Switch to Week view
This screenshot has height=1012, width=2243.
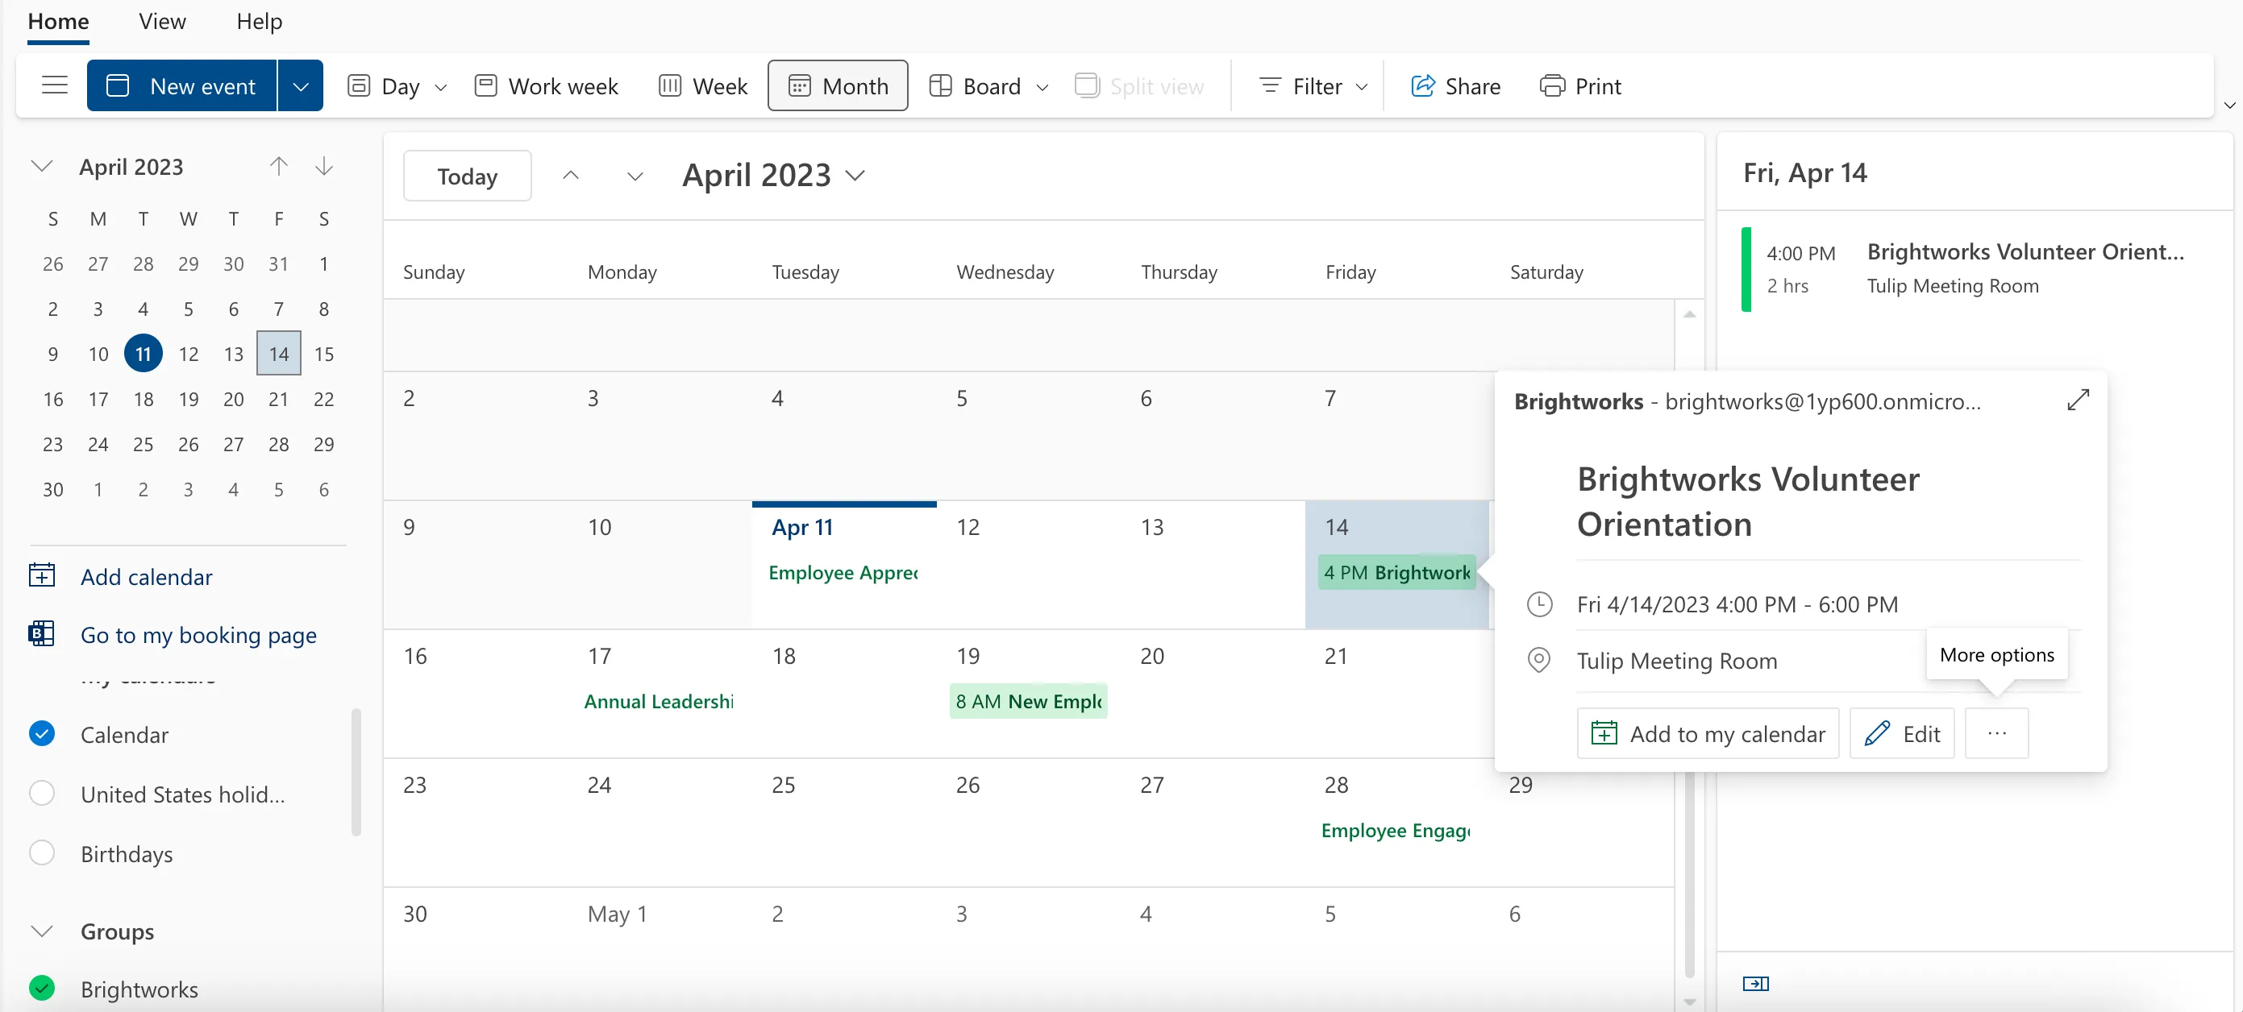click(x=703, y=85)
